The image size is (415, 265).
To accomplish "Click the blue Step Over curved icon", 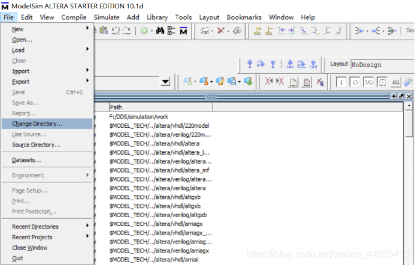I will (260, 64).
